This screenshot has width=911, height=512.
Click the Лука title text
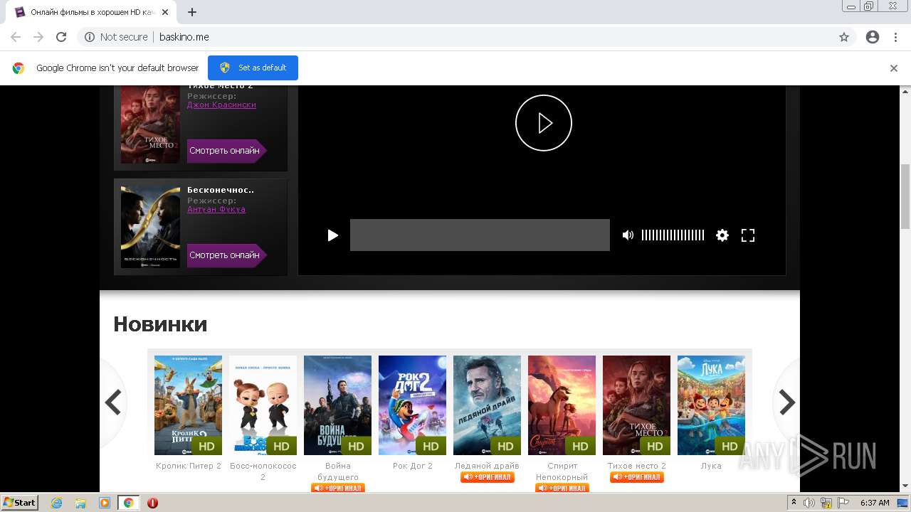coord(711,466)
